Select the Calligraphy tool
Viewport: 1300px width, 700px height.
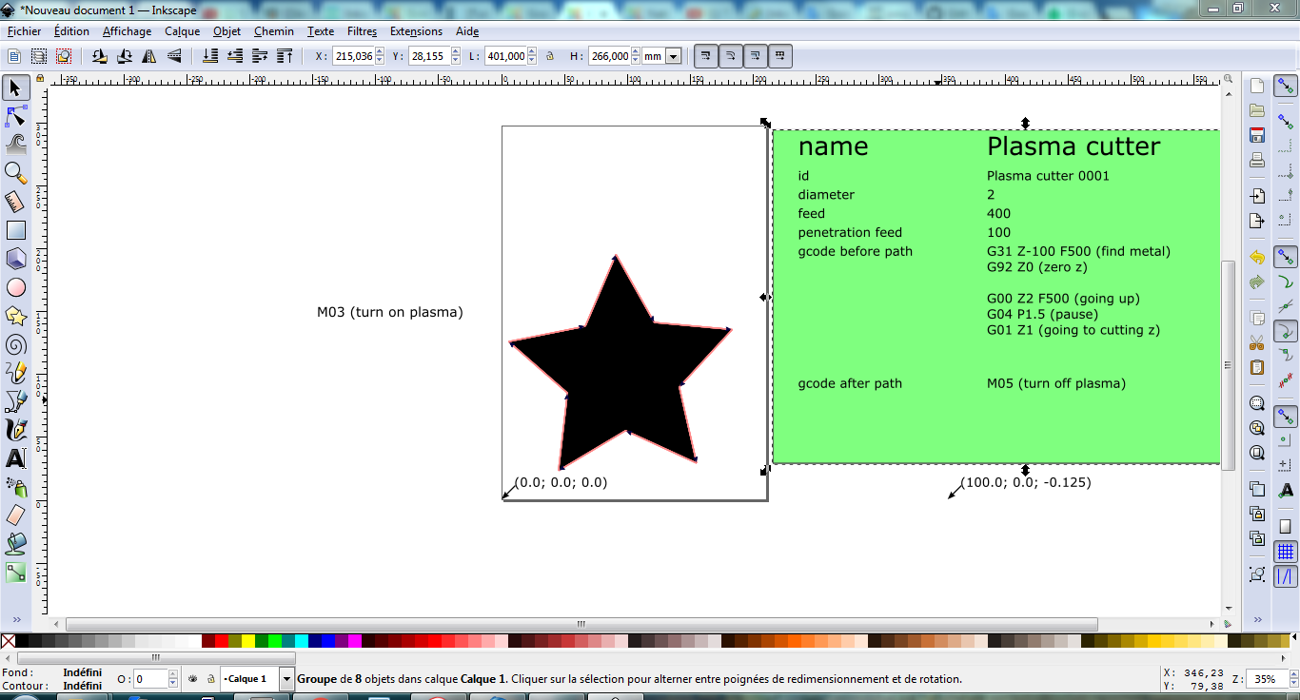[15, 430]
